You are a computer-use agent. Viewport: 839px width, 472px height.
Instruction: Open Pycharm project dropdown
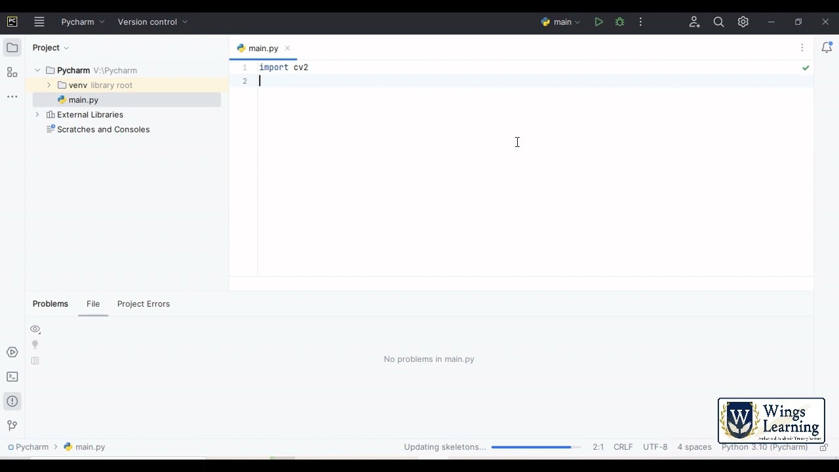tap(83, 22)
